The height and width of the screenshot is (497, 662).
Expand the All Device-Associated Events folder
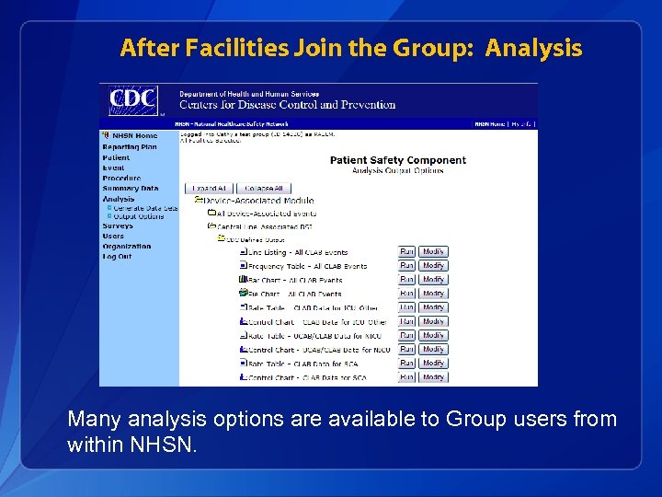(212, 213)
